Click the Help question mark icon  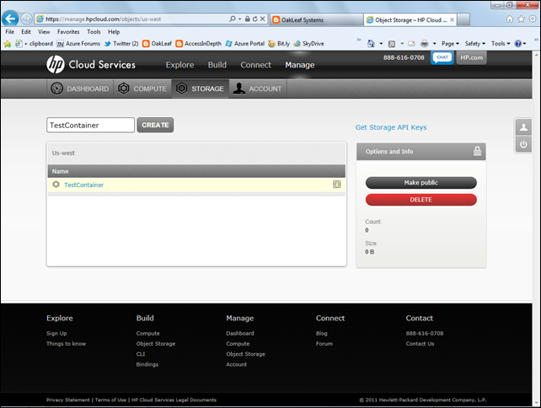pos(518,44)
